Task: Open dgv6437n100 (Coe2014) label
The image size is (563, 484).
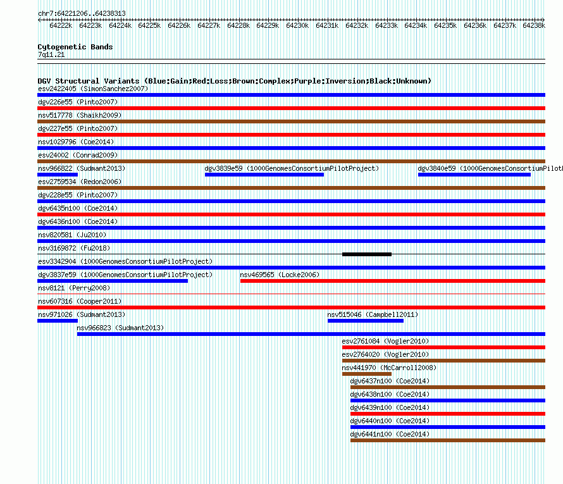Action: (390, 381)
